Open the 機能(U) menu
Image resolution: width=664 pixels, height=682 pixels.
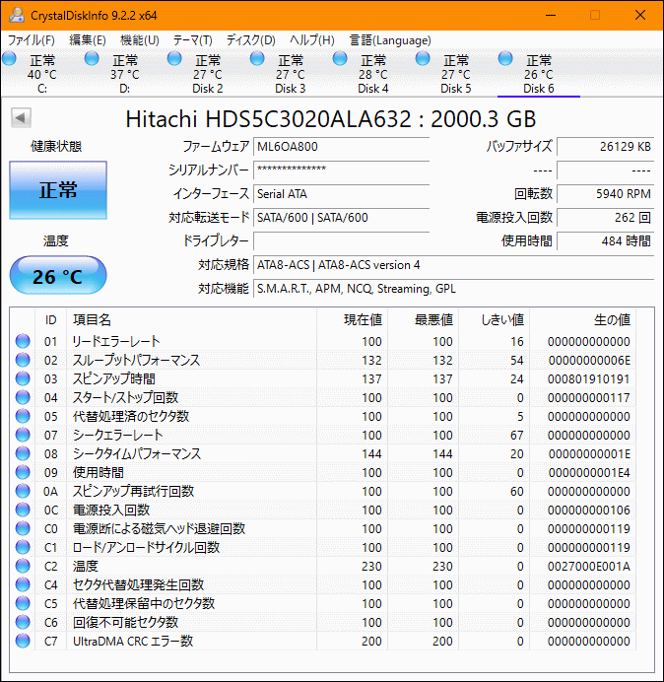[x=139, y=40]
